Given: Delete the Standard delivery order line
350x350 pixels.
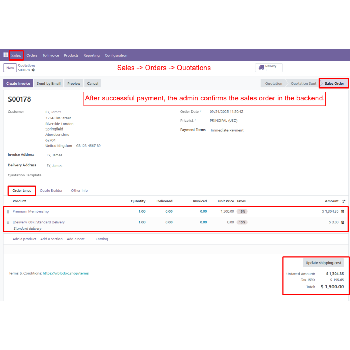Looking at the screenshot, I should (x=342, y=222).
